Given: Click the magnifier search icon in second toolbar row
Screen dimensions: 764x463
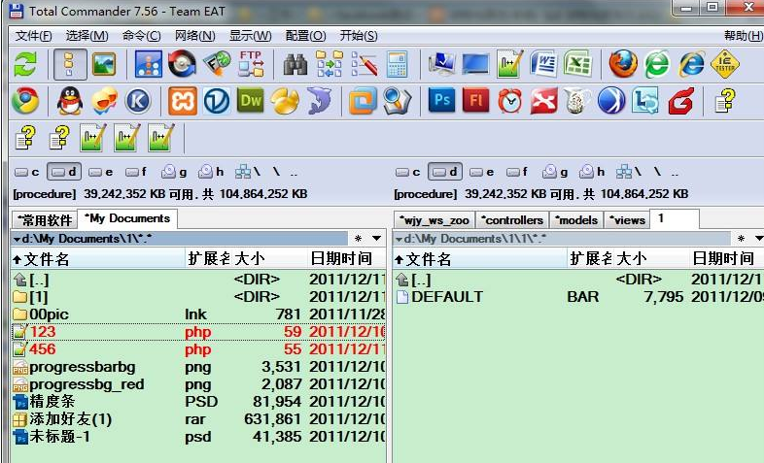Looking at the screenshot, I should (x=398, y=101).
